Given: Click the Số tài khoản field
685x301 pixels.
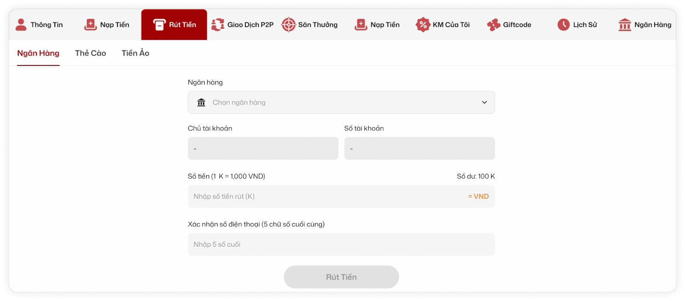Looking at the screenshot, I should pyautogui.click(x=419, y=149).
